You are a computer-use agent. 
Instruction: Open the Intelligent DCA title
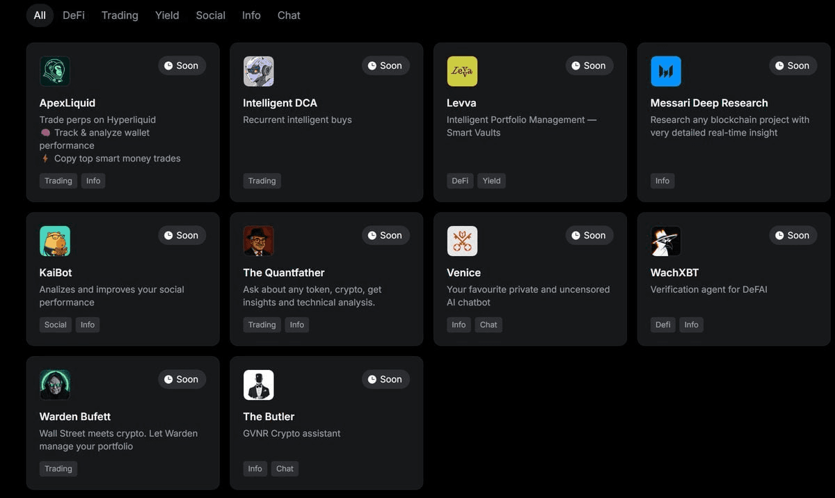pyautogui.click(x=280, y=103)
